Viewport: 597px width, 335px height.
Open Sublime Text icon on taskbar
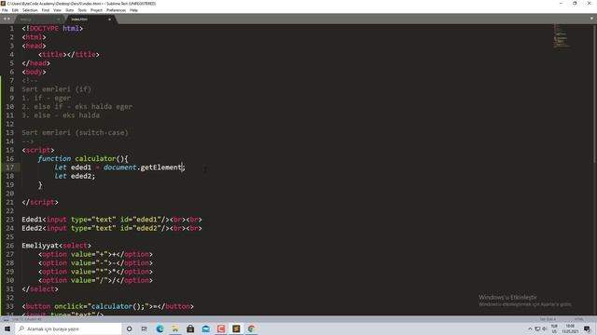point(236,328)
